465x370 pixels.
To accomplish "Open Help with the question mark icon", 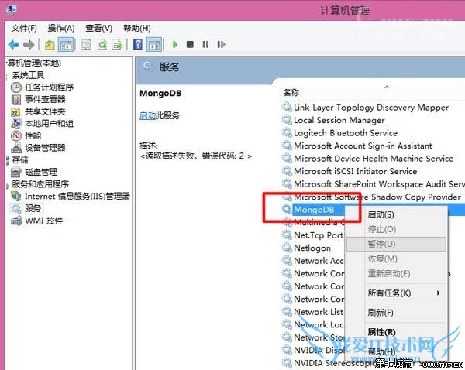I will [x=138, y=45].
